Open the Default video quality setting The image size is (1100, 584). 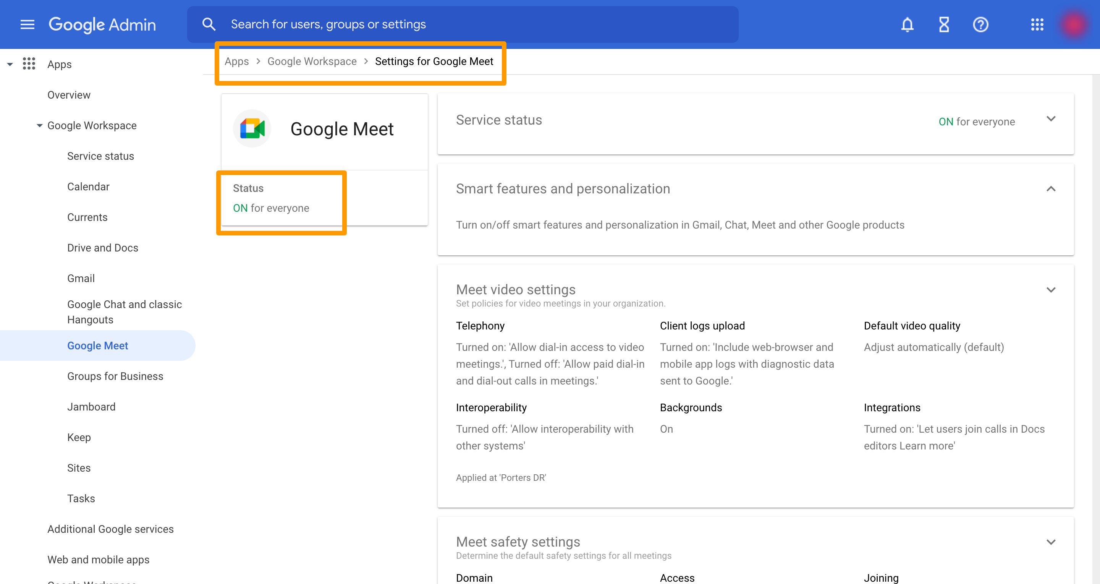[912, 326]
